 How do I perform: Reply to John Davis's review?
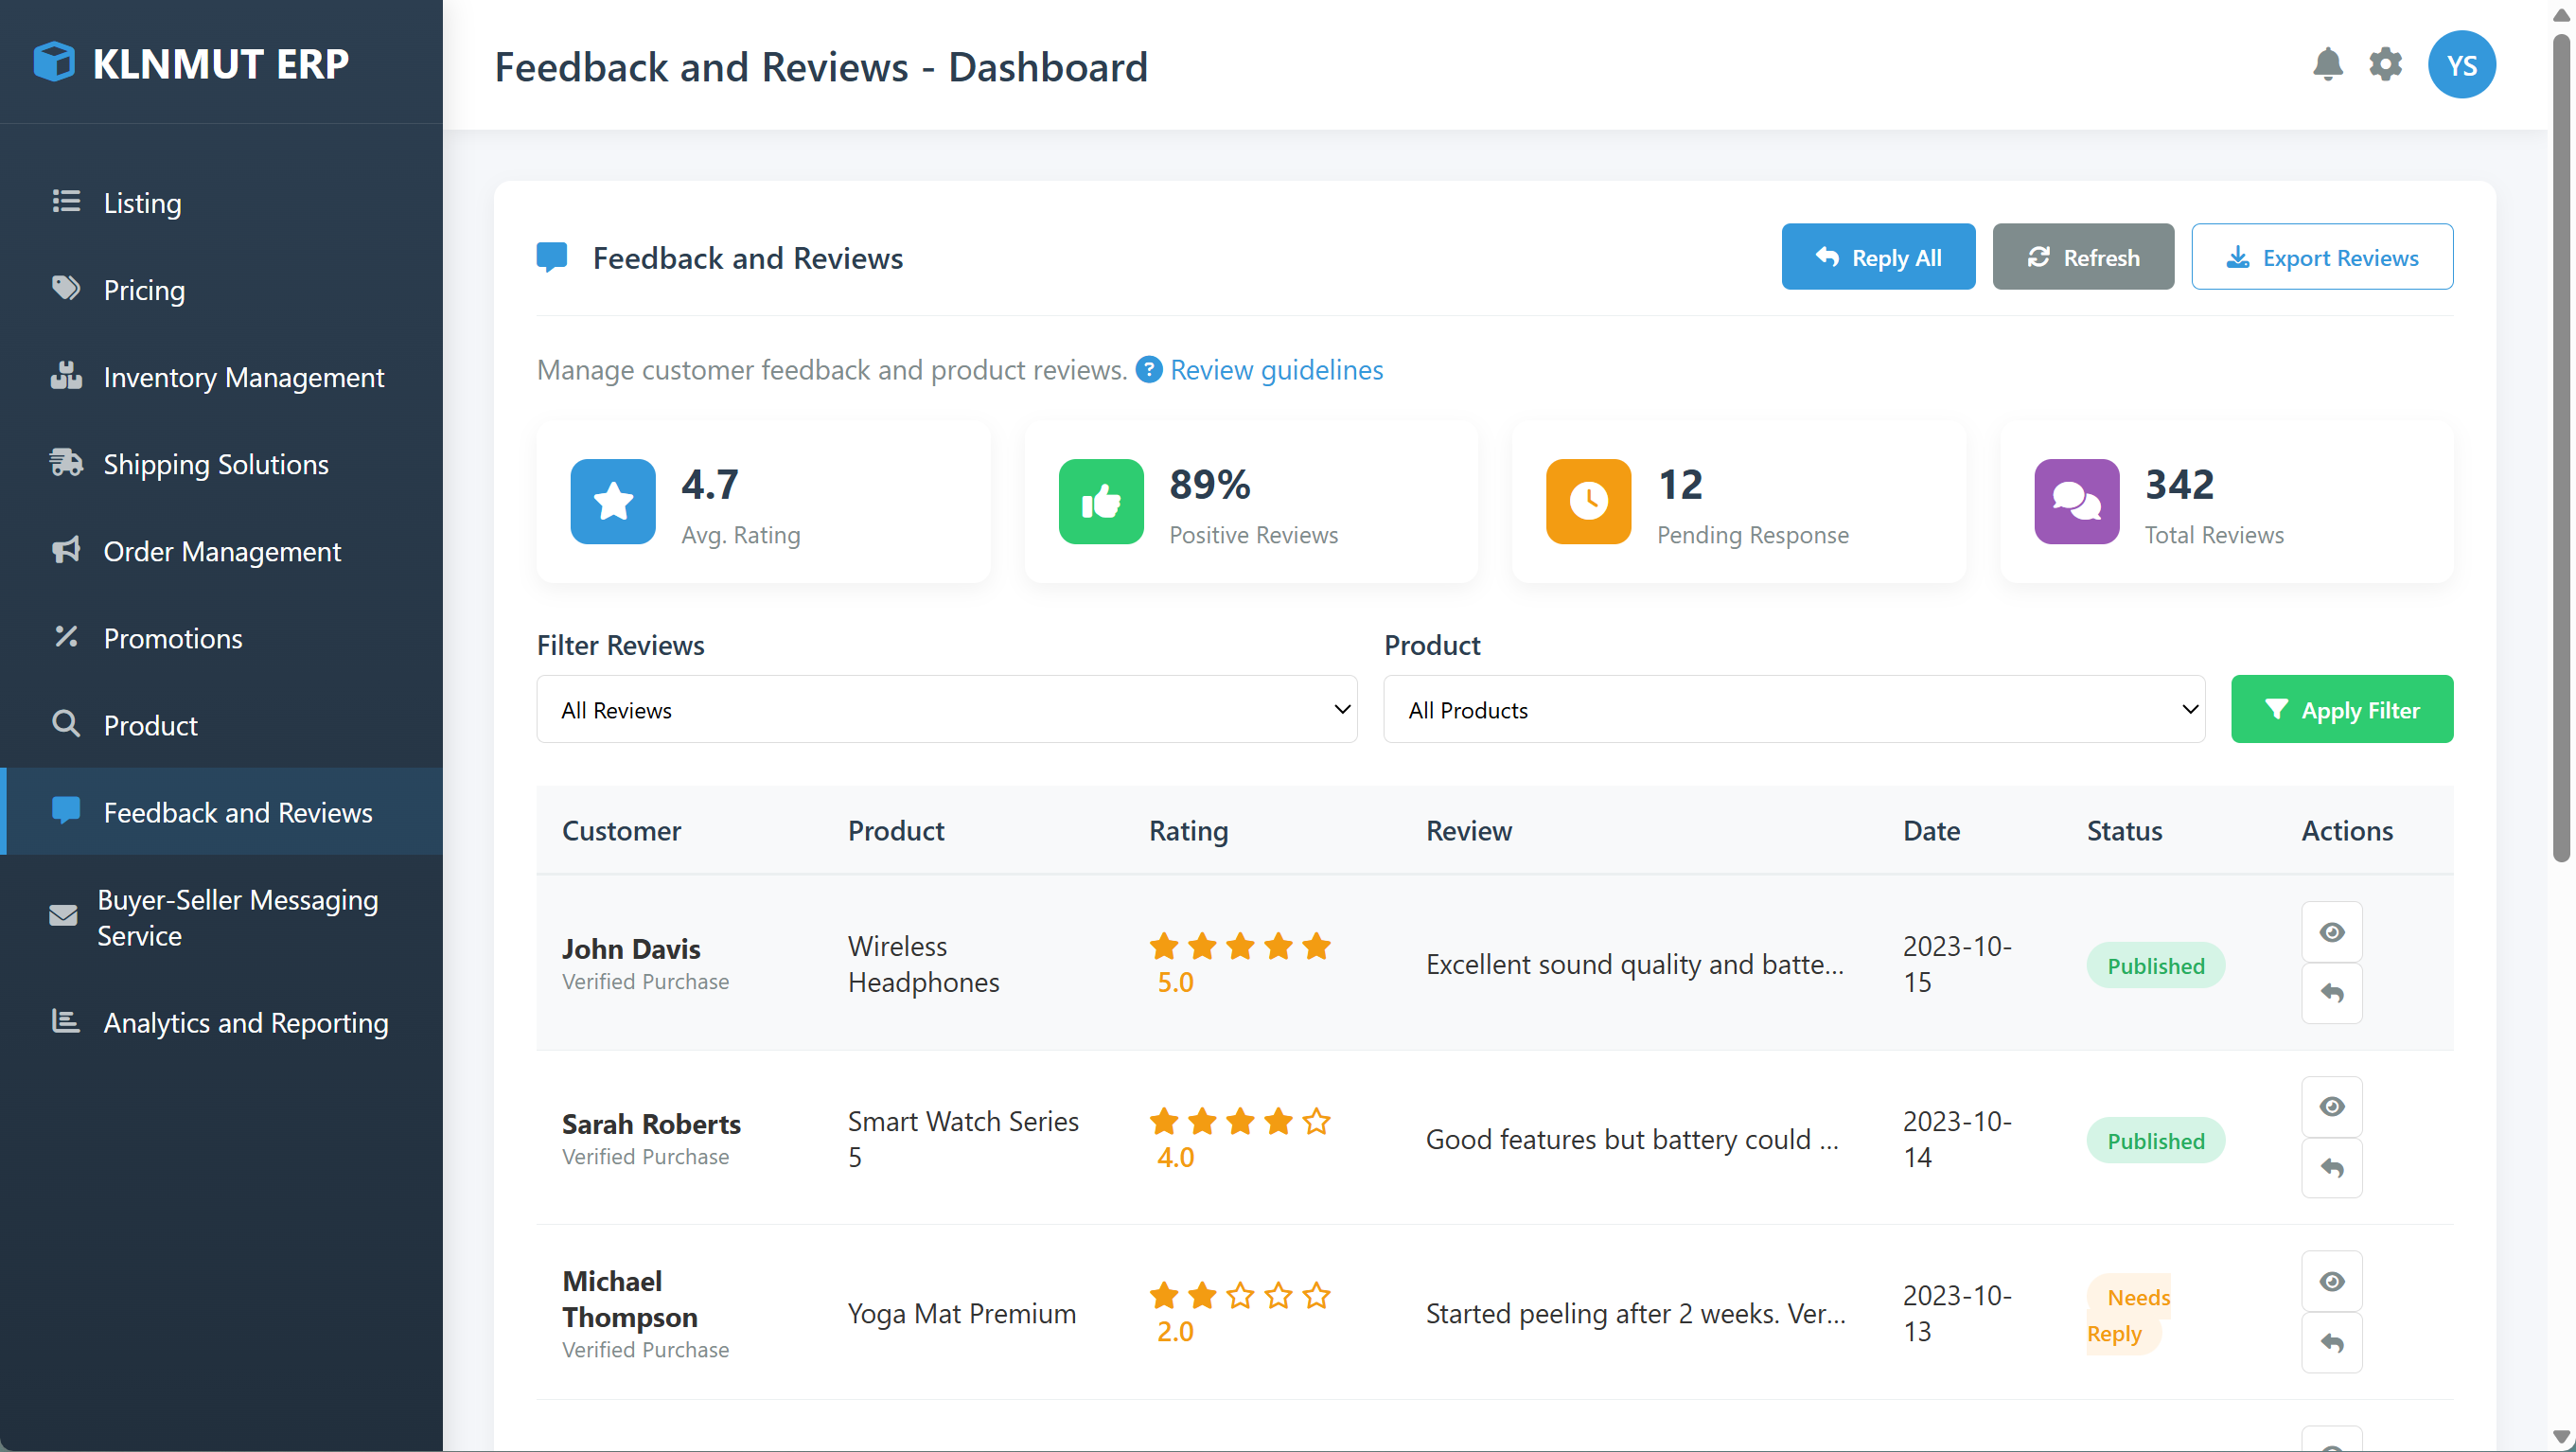tap(2331, 993)
